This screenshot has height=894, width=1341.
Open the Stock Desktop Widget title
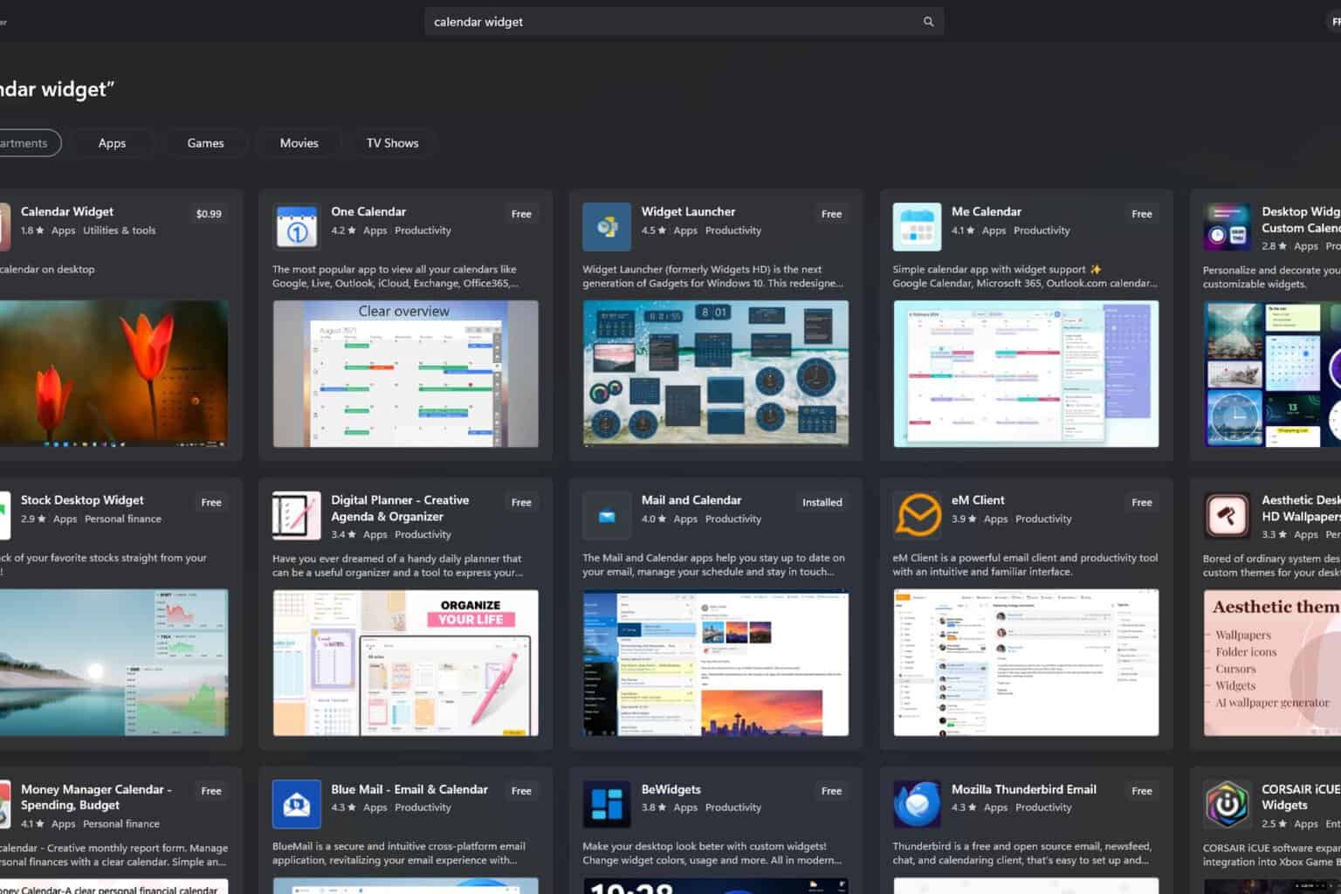pos(82,500)
